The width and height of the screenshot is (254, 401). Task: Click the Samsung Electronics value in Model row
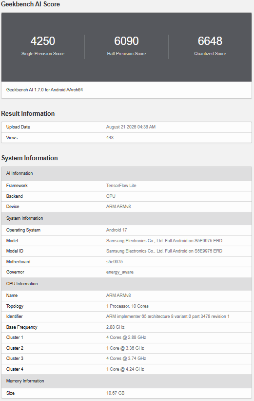(x=164, y=241)
